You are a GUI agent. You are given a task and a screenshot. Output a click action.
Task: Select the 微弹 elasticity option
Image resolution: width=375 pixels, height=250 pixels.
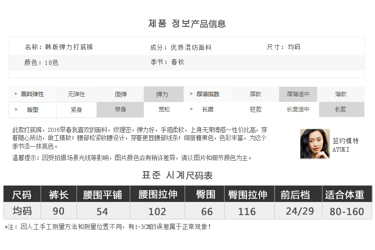tap(120, 94)
